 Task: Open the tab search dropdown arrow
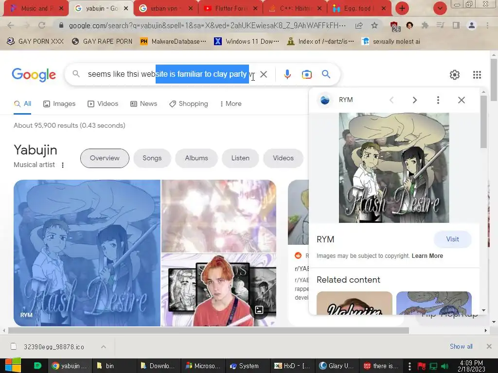(440, 8)
